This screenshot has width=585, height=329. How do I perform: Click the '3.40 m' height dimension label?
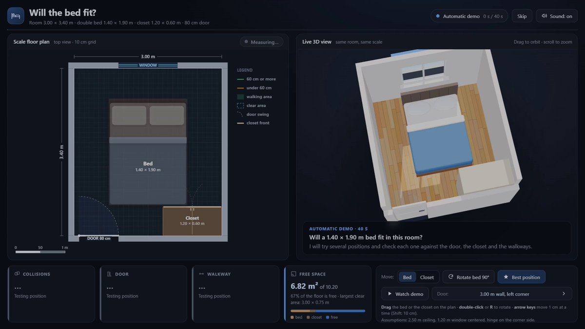61,152
